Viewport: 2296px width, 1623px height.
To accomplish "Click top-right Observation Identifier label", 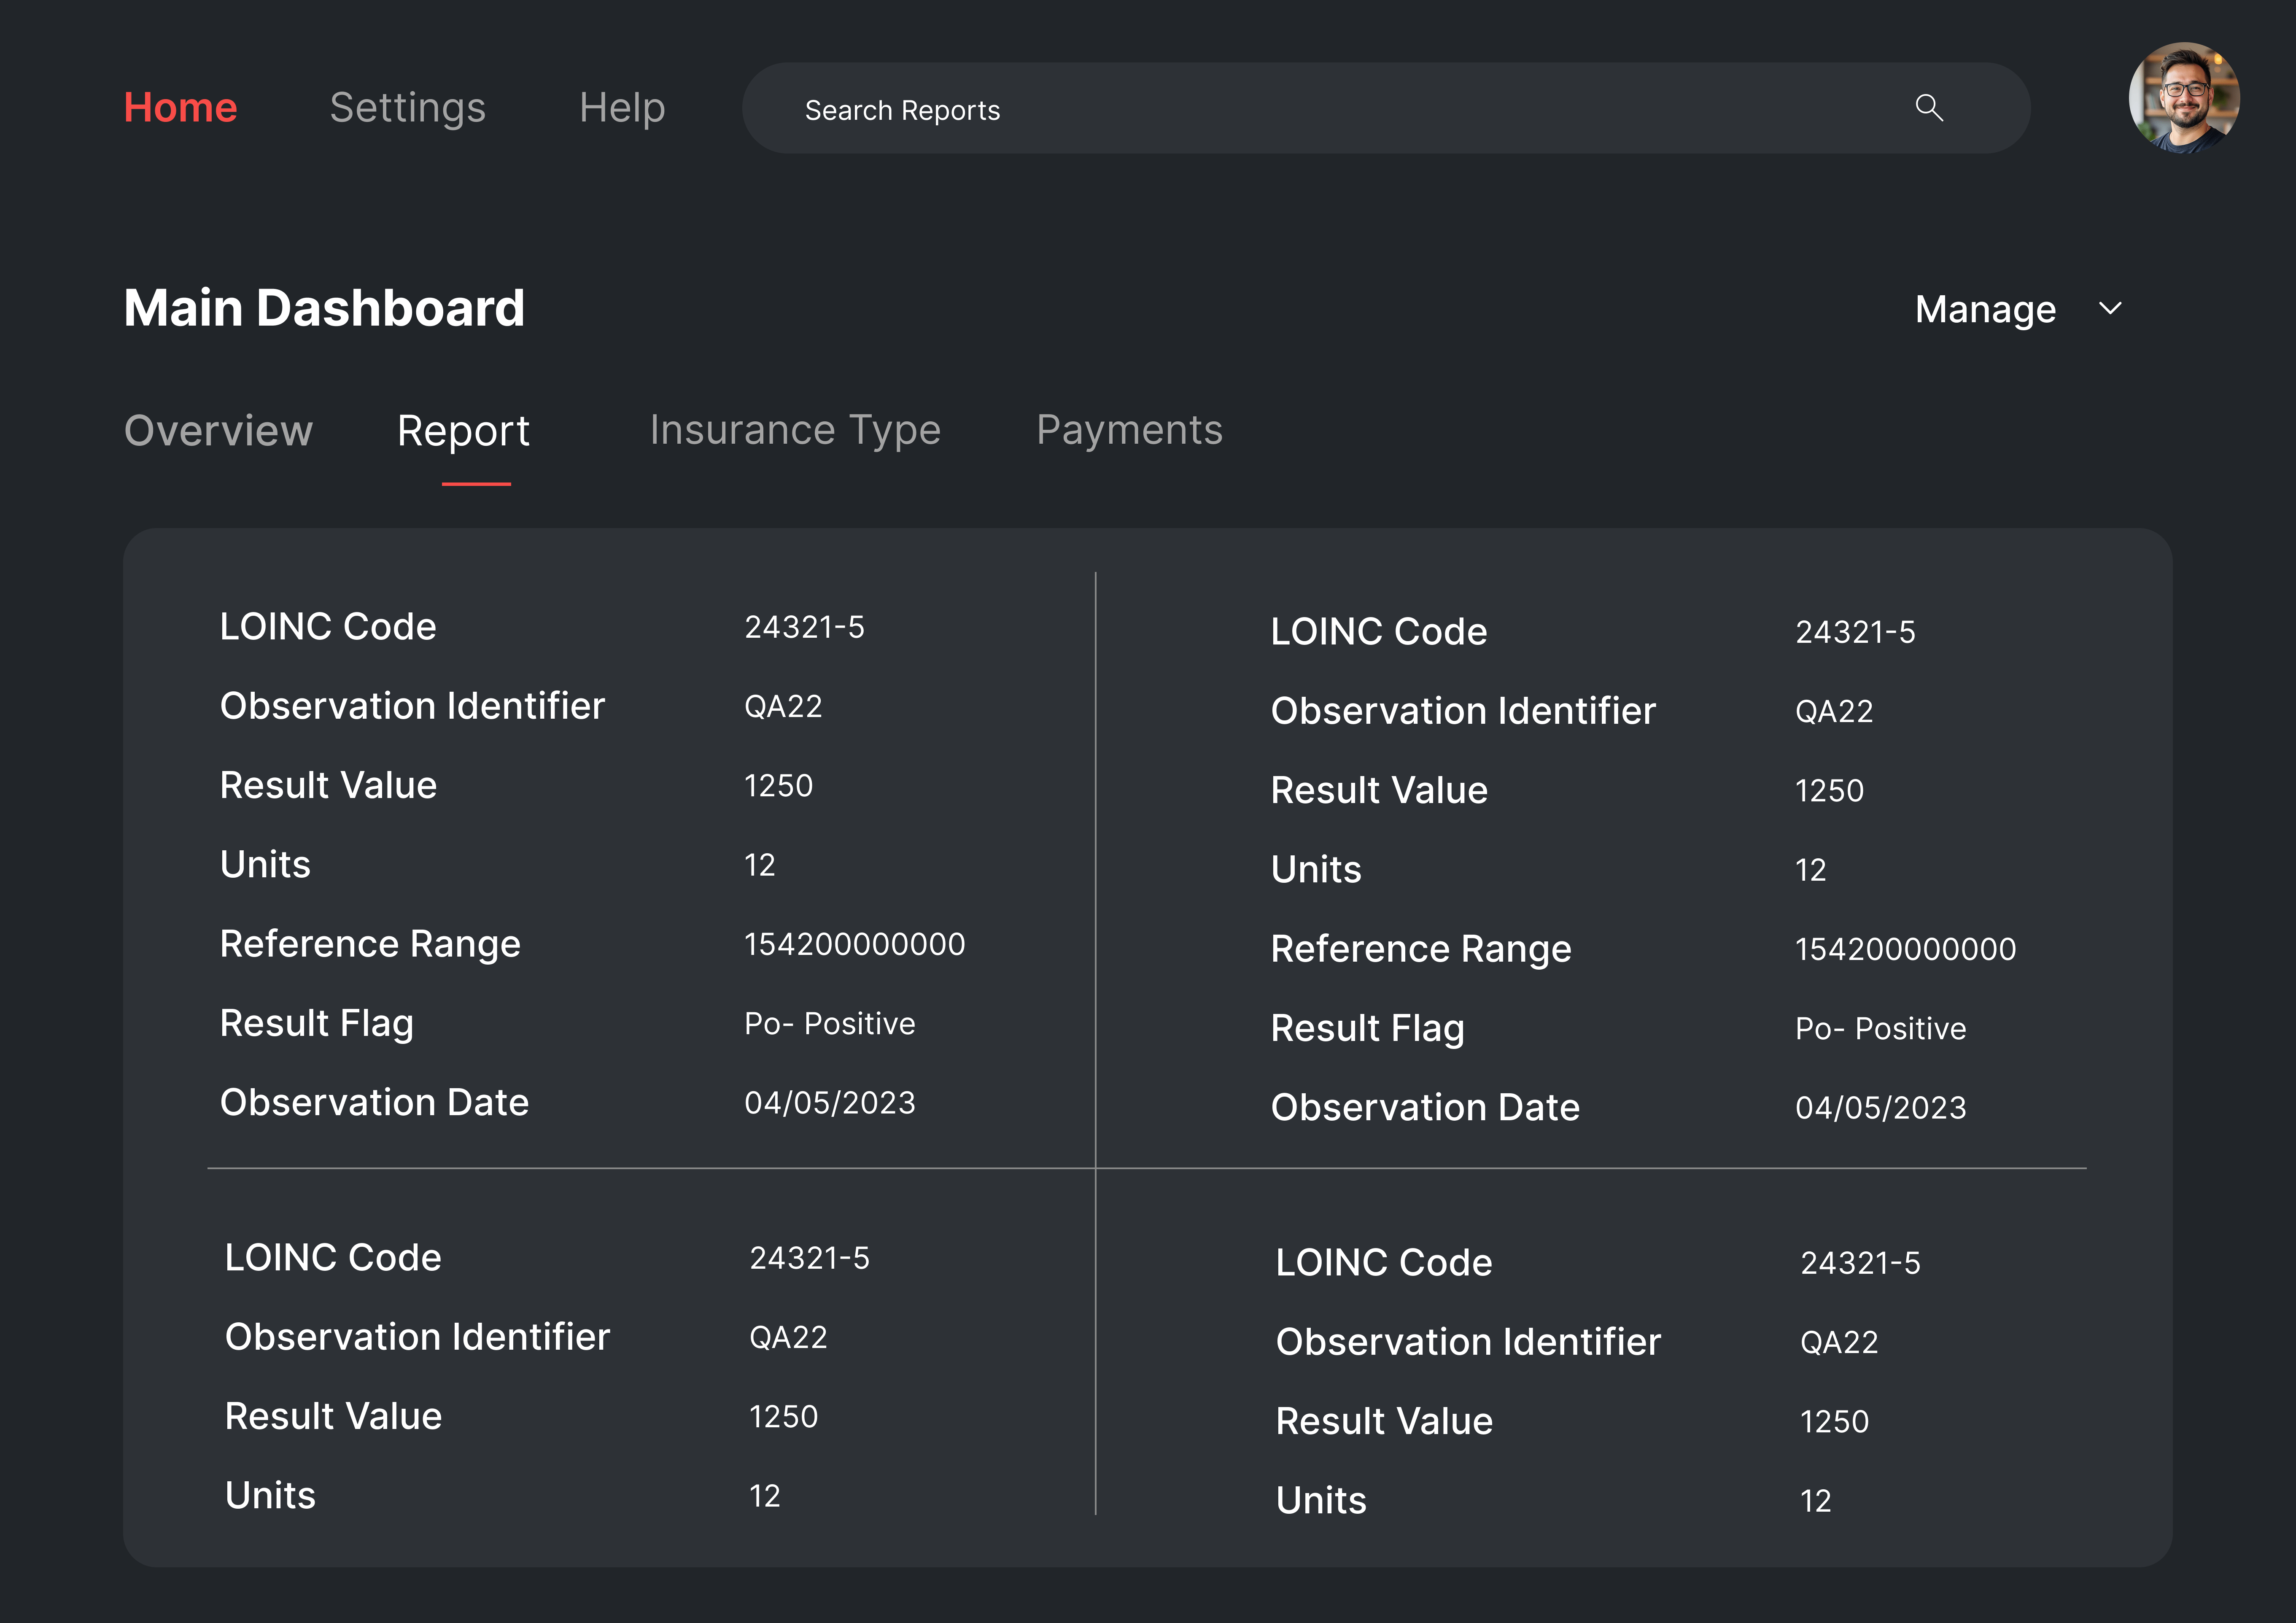I will pos(1463,711).
